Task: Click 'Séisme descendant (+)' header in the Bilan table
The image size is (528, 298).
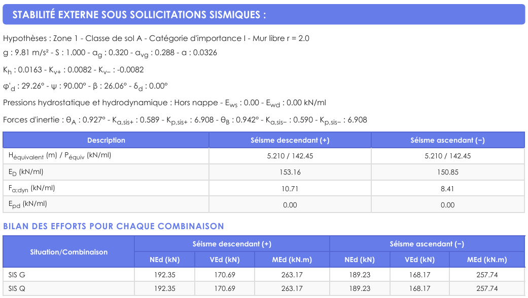Action: pos(232,244)
